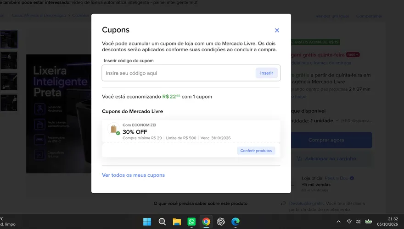
Task: Click the Inserir button
Action: [266, 73]
